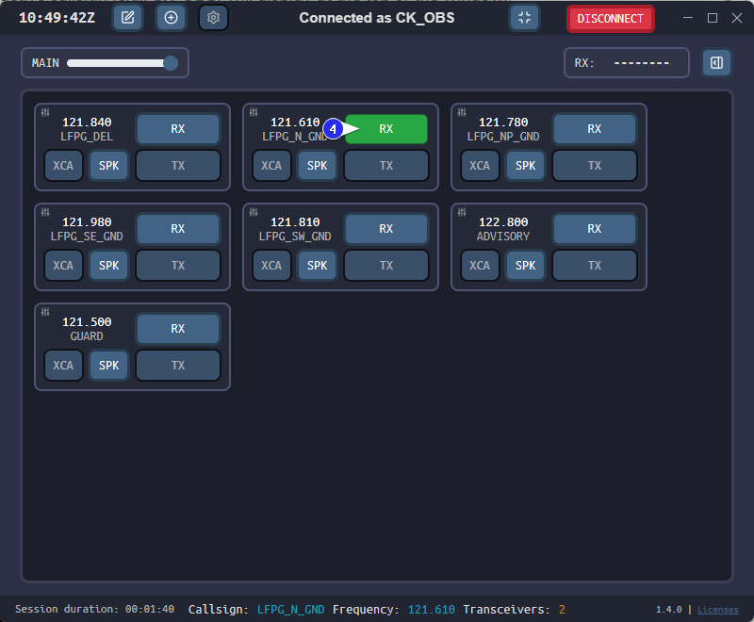Click the 10:49:42Z clock display

pos(57,18)
